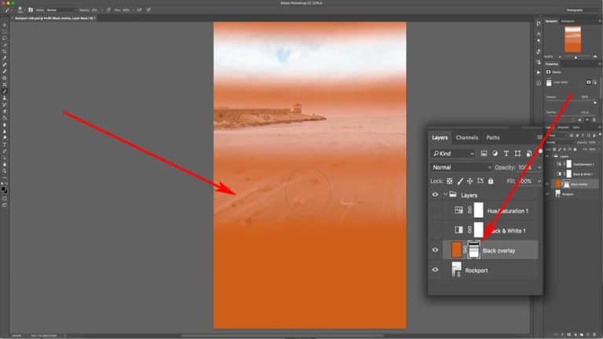Hide the Rockport layer
603x339 pixels.
tap(435, 269)
